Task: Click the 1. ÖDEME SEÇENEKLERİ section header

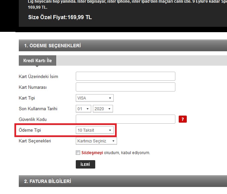Action: (x=52, y=46)
